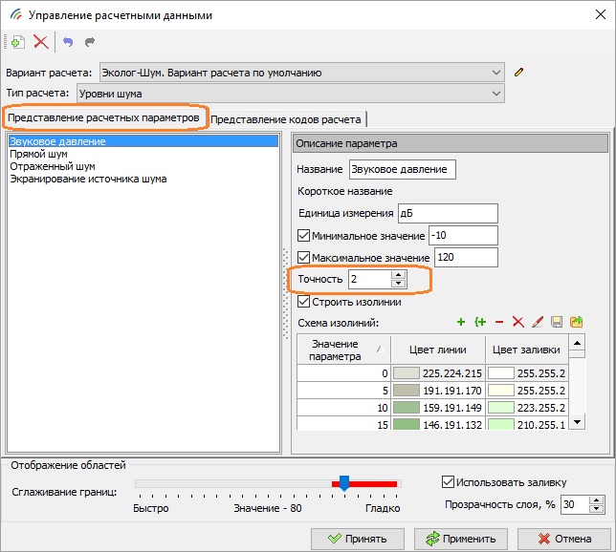Remove isoline with the red minus icon
This screenshot has height=552, width=616.
click(x=499, y=323)
